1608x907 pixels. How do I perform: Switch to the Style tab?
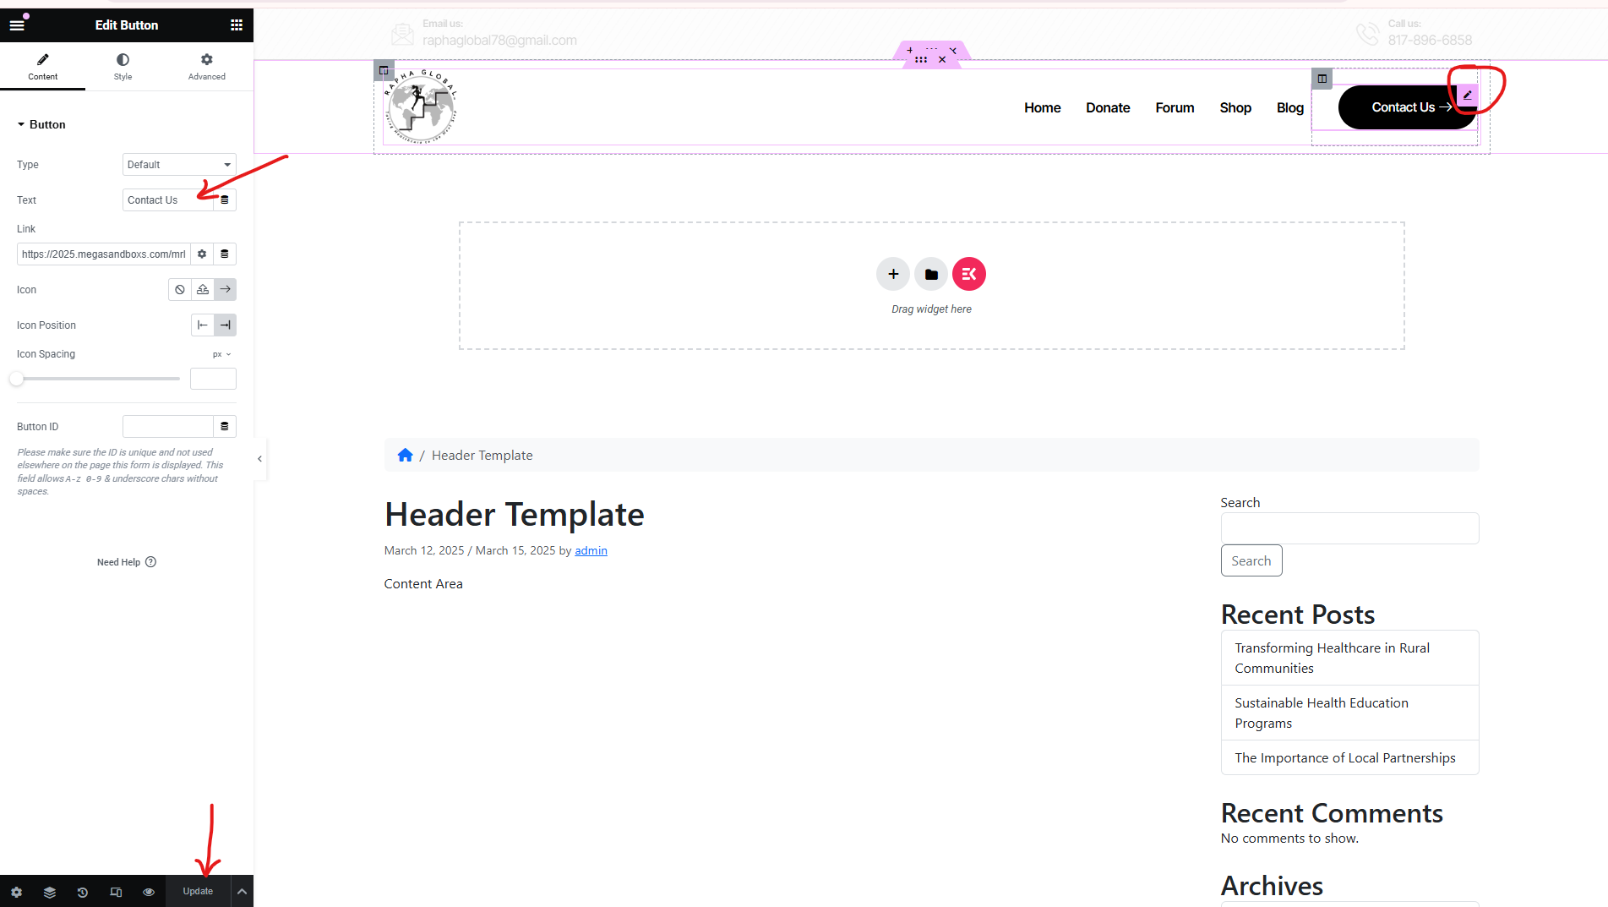pos(123,66)
